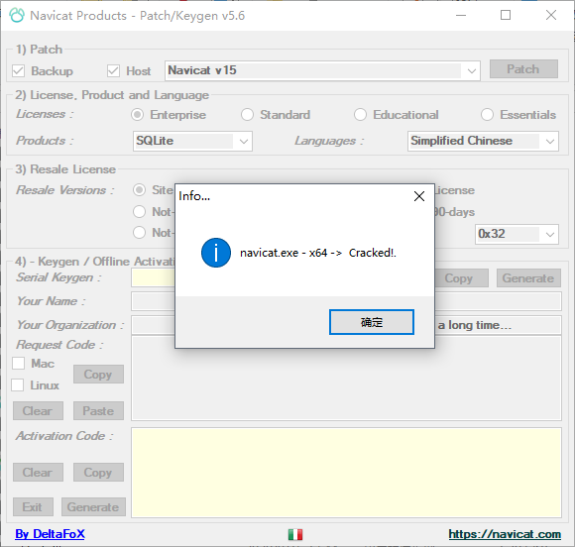
Task: Close the Navicat Patch/Keygen main window
Action: tap(551, 16)
